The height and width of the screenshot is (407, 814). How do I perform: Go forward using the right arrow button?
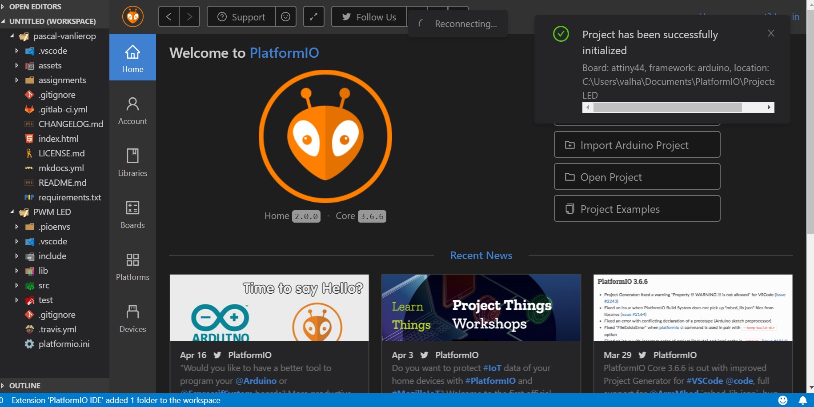[189, 17]
